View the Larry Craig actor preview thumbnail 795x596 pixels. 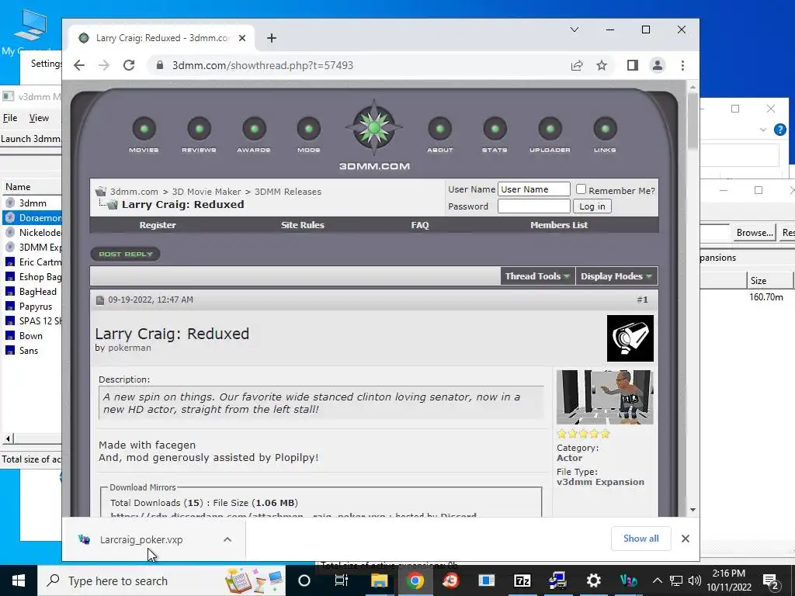click(604, 397)
